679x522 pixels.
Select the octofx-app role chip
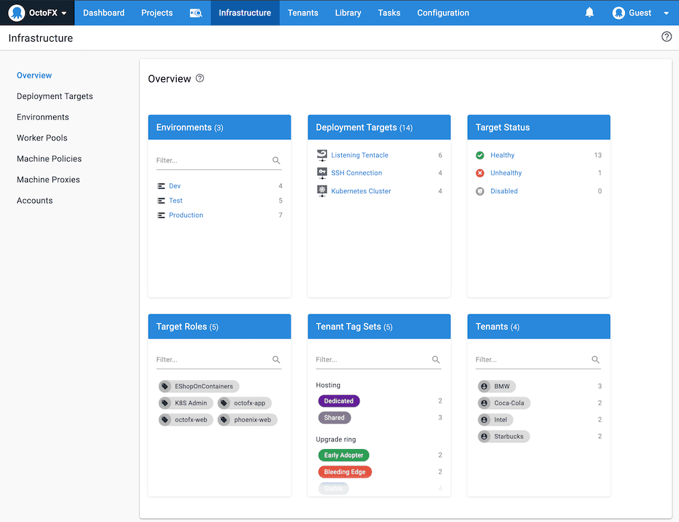(x=248, y=403)
